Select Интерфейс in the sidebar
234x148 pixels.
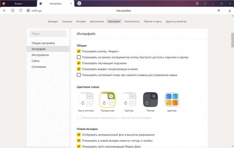pos(48,49)
